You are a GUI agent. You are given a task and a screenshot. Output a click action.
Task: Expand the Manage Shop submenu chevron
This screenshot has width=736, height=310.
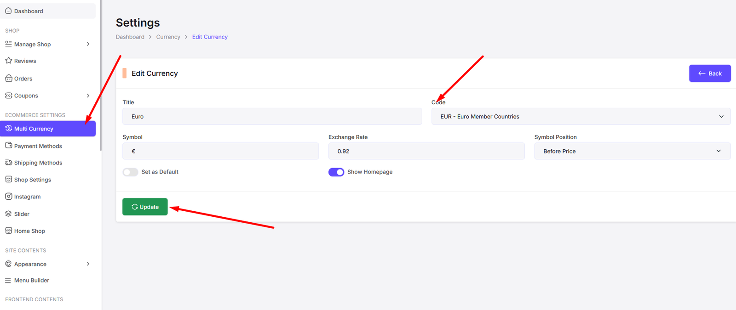click(88, 44)
